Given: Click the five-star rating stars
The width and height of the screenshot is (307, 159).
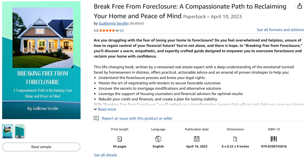Looking at the screenshot, I should [x=107, y=31].
